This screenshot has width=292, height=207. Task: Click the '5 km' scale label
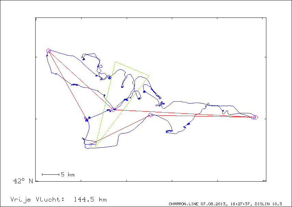(x=68, y=174)
